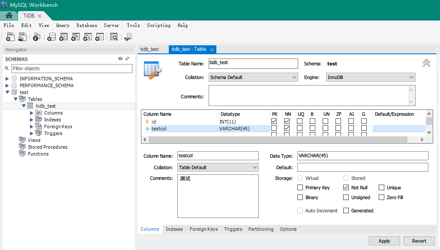Select the Functions node in the schema tree
Screen dimensions: 440x250
tap(38, 154)
